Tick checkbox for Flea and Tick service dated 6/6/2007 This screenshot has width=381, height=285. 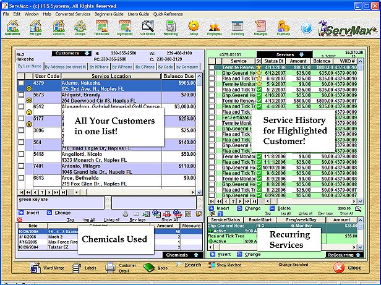[x=212, y=79]
